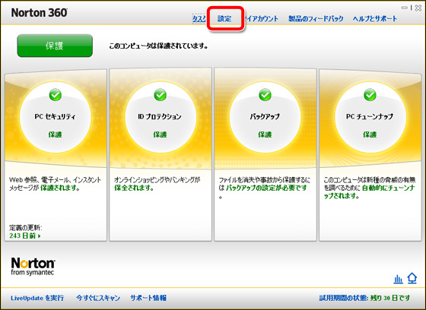Image resolution: width=426 pixels, height=310 pixels.
Task: Open サポート情報 link
Action: (148, 298)
